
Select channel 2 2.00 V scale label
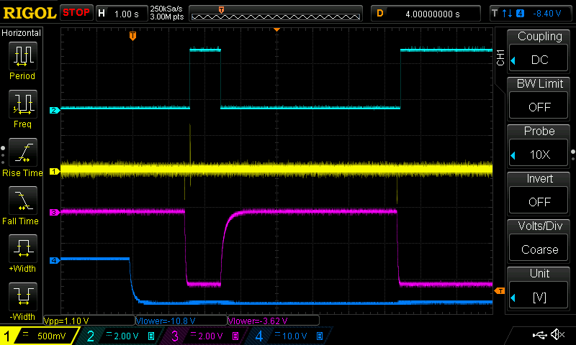coord(126,336)
